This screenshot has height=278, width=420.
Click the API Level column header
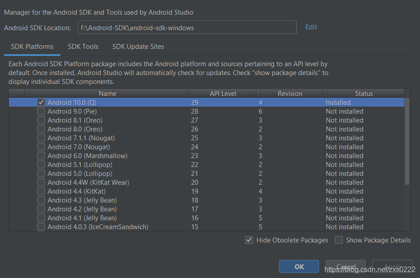223,93
